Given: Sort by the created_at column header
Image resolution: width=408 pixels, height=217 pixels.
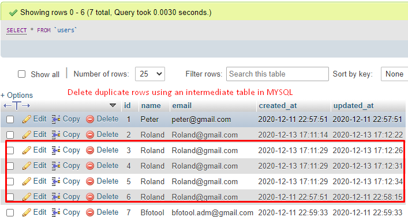Looking at the screenshot, I should click(x=278, y=106).
